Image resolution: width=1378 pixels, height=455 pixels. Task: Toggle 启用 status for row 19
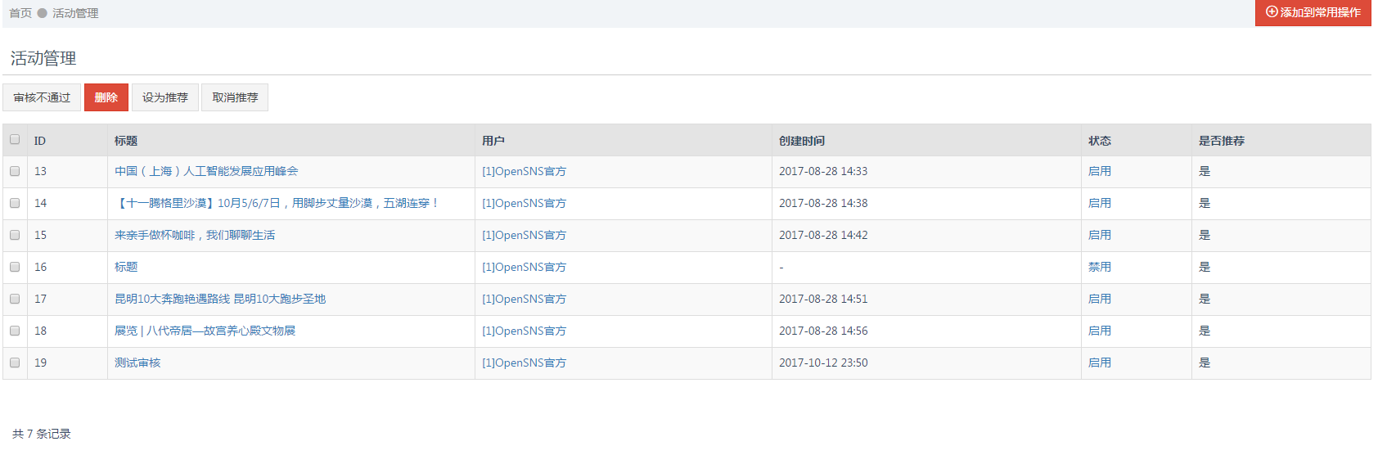(x=1100, y=363)
